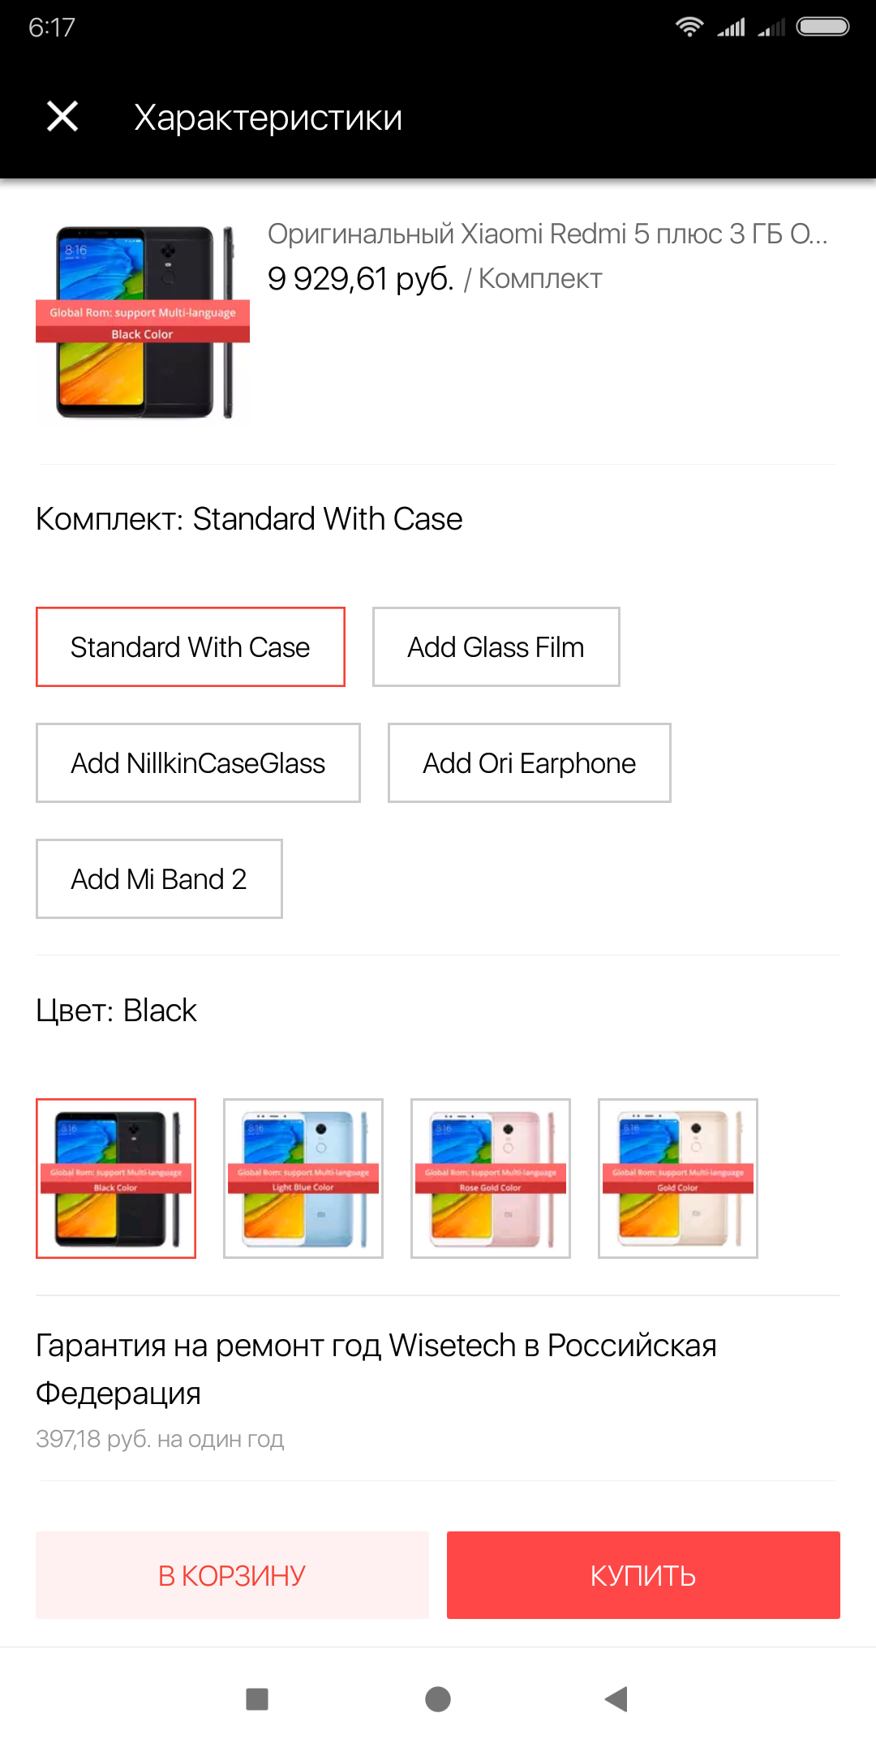Pick the Gold color swatch
Screen dimensions: 876x1752
(678, 1179)
